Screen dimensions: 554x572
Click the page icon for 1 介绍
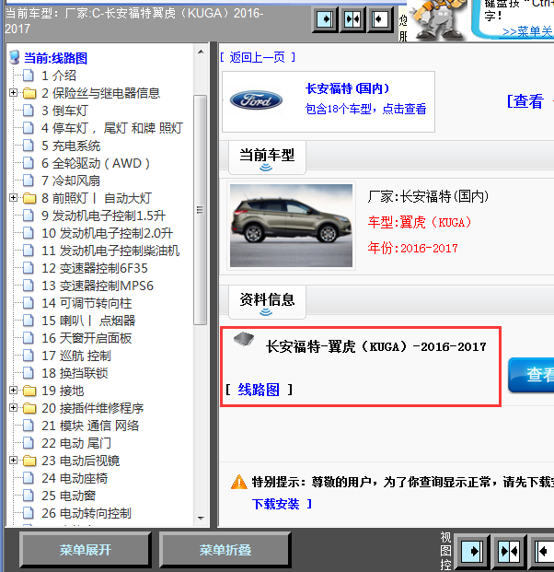(x=29, y=76)
